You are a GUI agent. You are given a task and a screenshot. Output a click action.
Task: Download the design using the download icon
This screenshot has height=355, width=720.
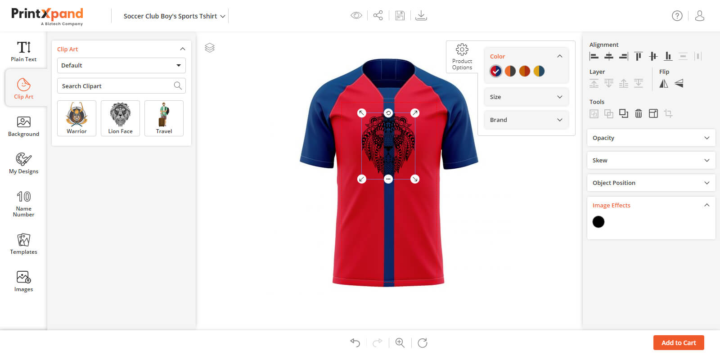click(421, 16)
